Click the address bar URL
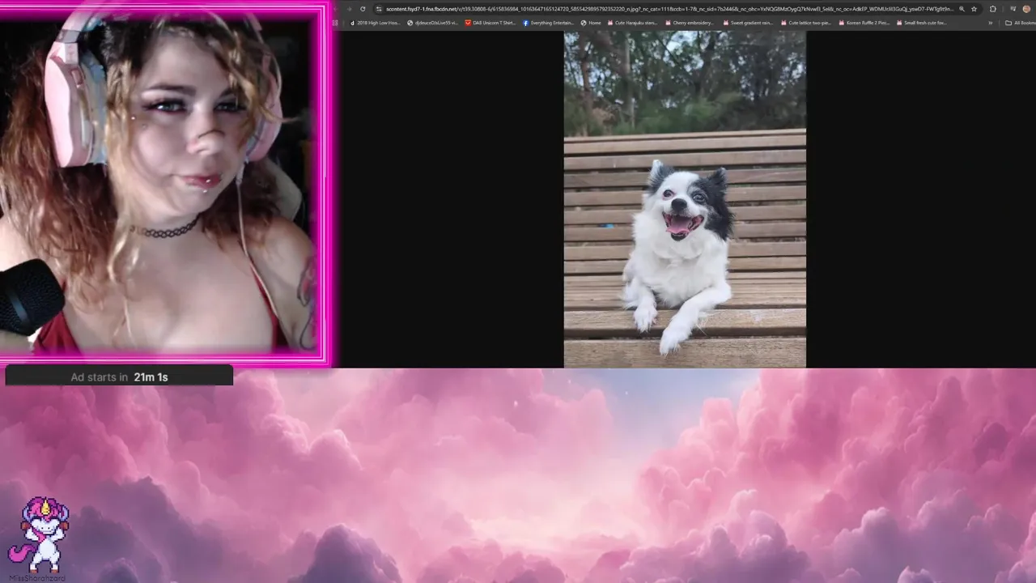Image resolution: width=1036 pixels, height=583 pixels. 670,9
